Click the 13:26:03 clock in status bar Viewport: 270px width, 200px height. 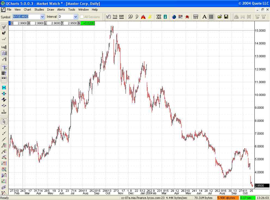pos(263,198)
